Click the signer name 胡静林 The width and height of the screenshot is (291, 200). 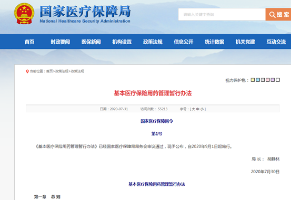tap(273, 159)
